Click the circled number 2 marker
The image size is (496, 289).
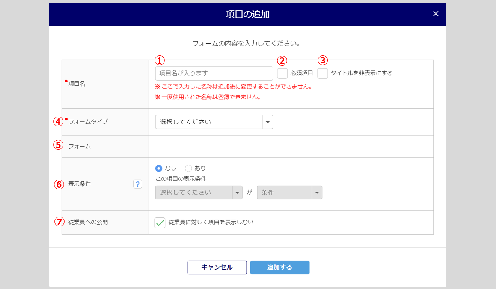click(282, 60)
